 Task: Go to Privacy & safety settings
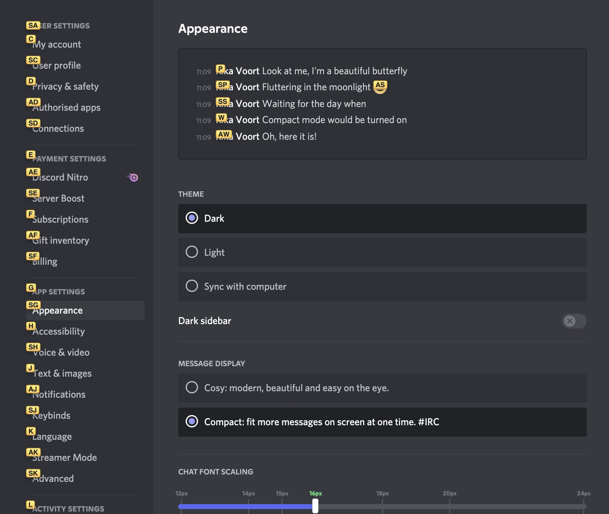[65, 87]
